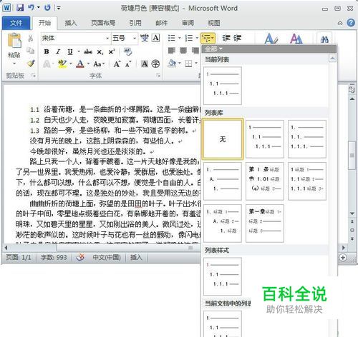This screenshot has height=337, width=358.
Task: Click the Find binoculars icon
Action: click(x=324, y=39)
